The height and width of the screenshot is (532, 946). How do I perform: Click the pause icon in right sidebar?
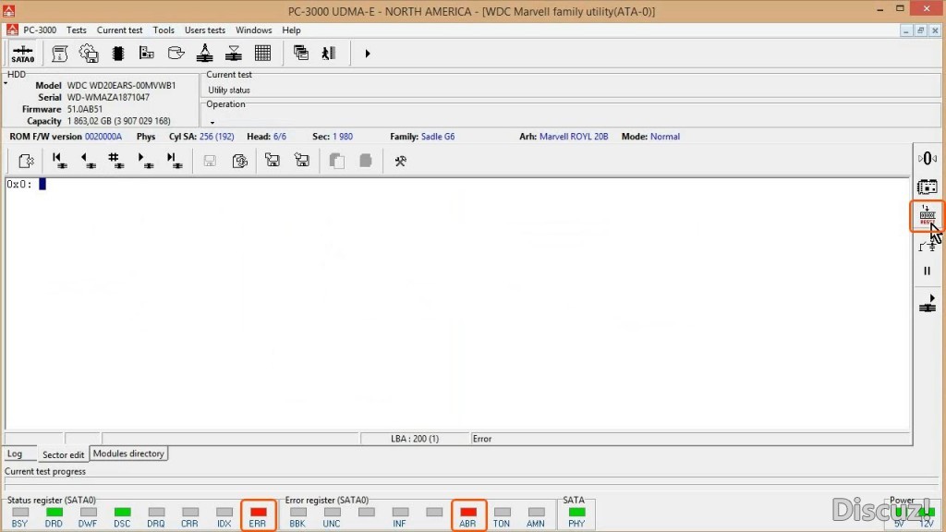click(928, 272)
